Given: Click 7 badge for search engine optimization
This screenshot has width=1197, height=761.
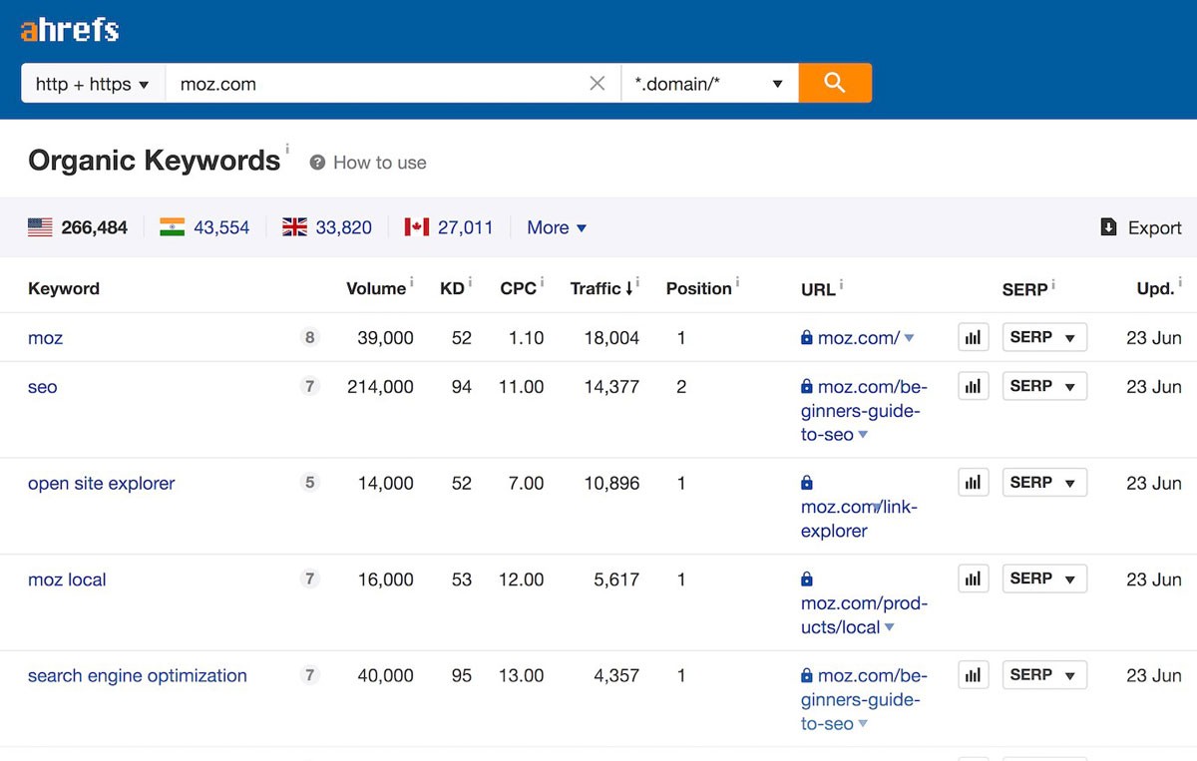Looking at the screenshot, I should coord(310,675).
